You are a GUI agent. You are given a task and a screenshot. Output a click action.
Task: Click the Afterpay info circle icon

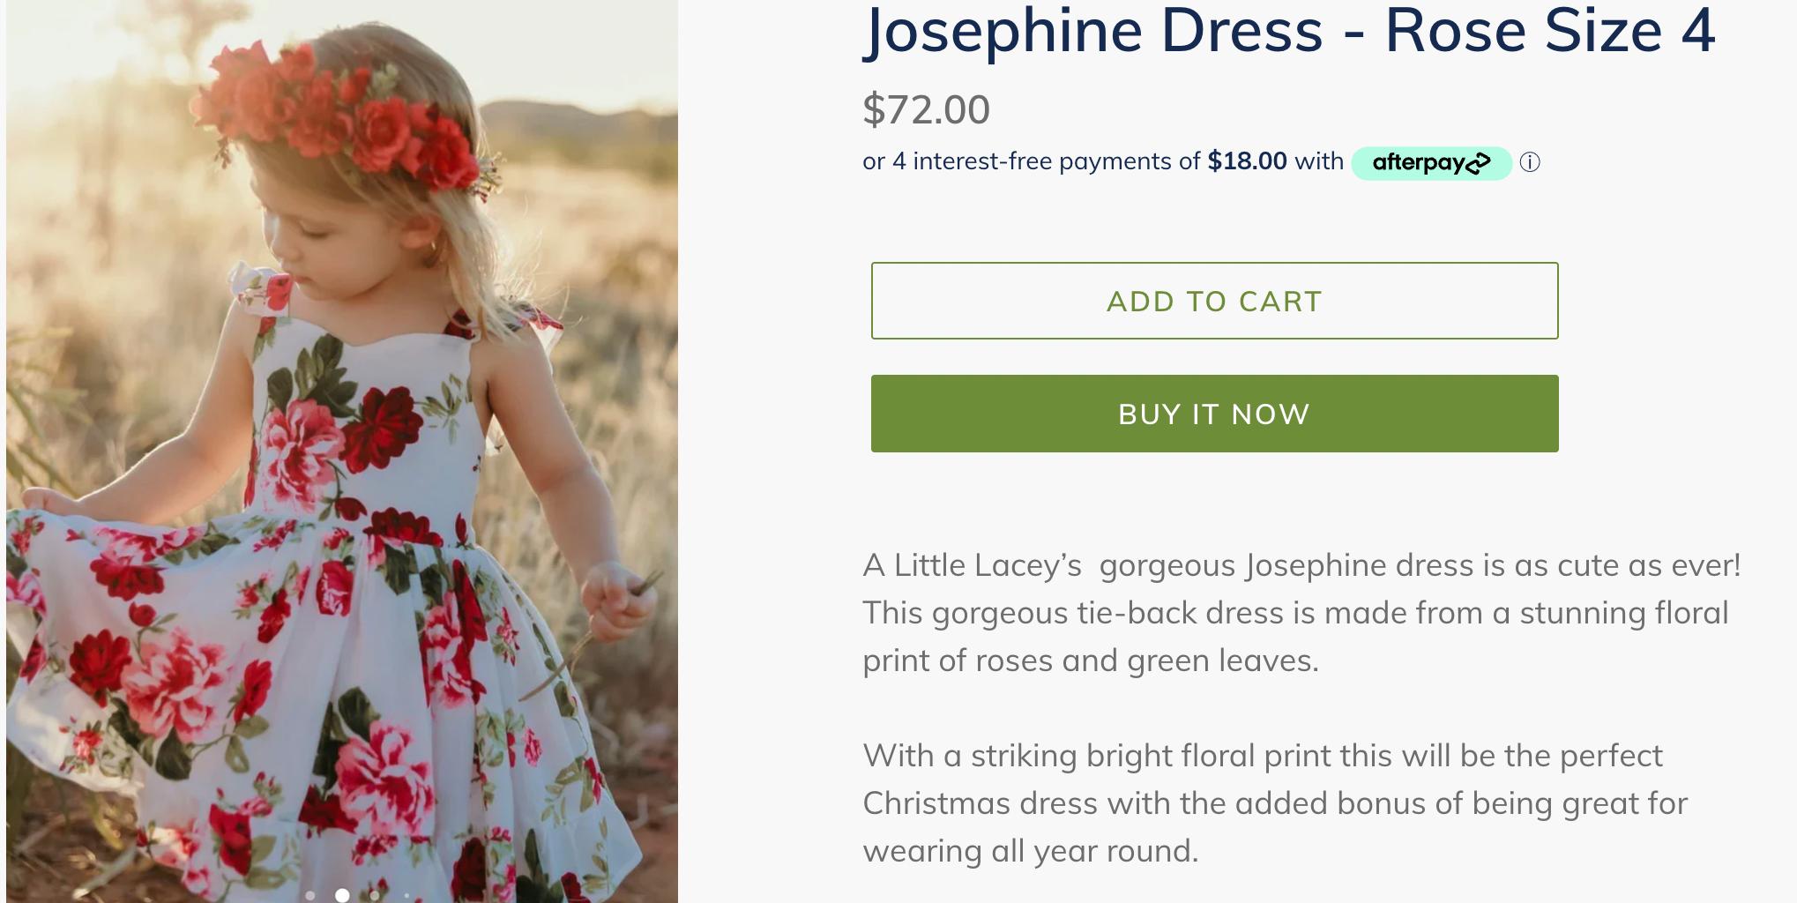point(1530,162)
